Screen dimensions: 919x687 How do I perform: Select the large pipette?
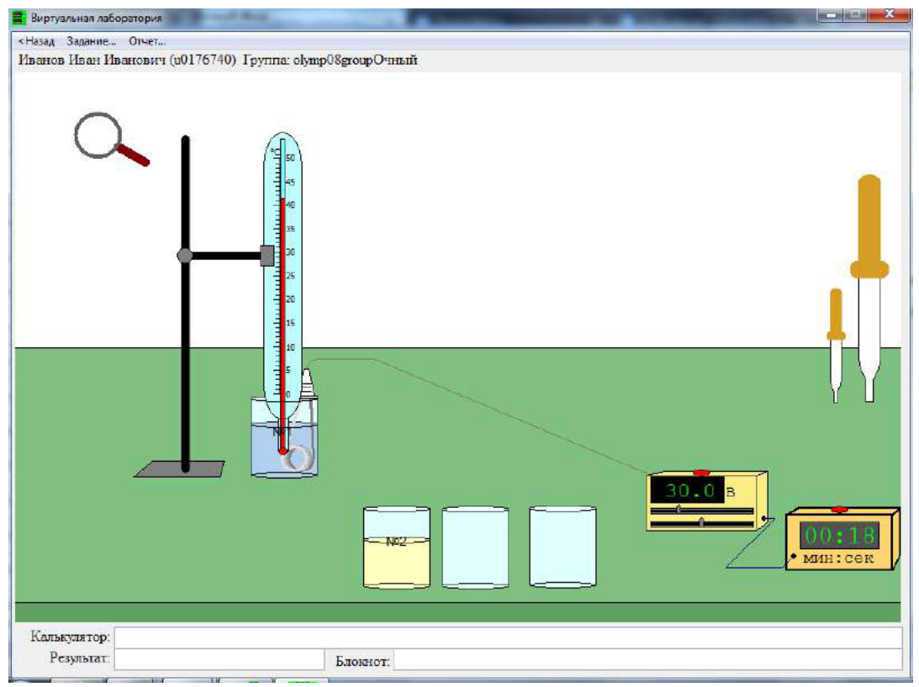point(869,288)
